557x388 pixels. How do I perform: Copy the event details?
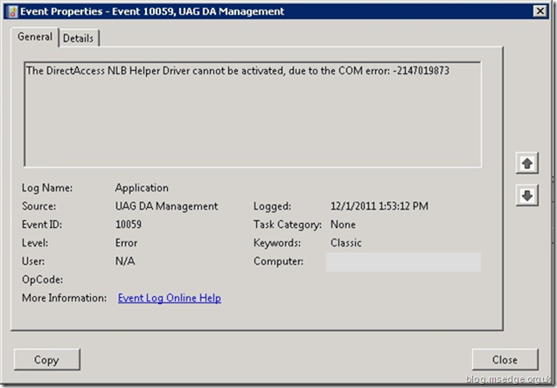point(47,360)
